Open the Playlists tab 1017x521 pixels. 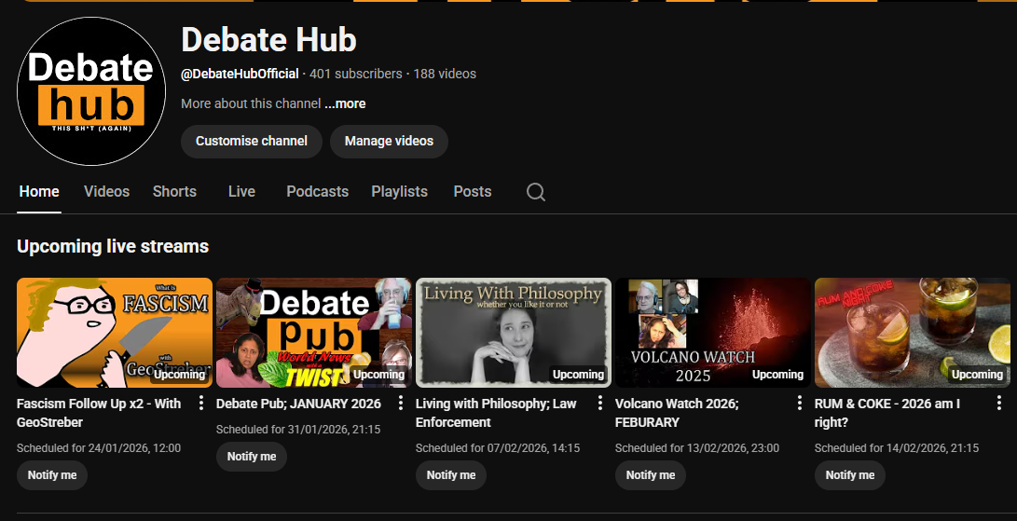pos(399,191)
